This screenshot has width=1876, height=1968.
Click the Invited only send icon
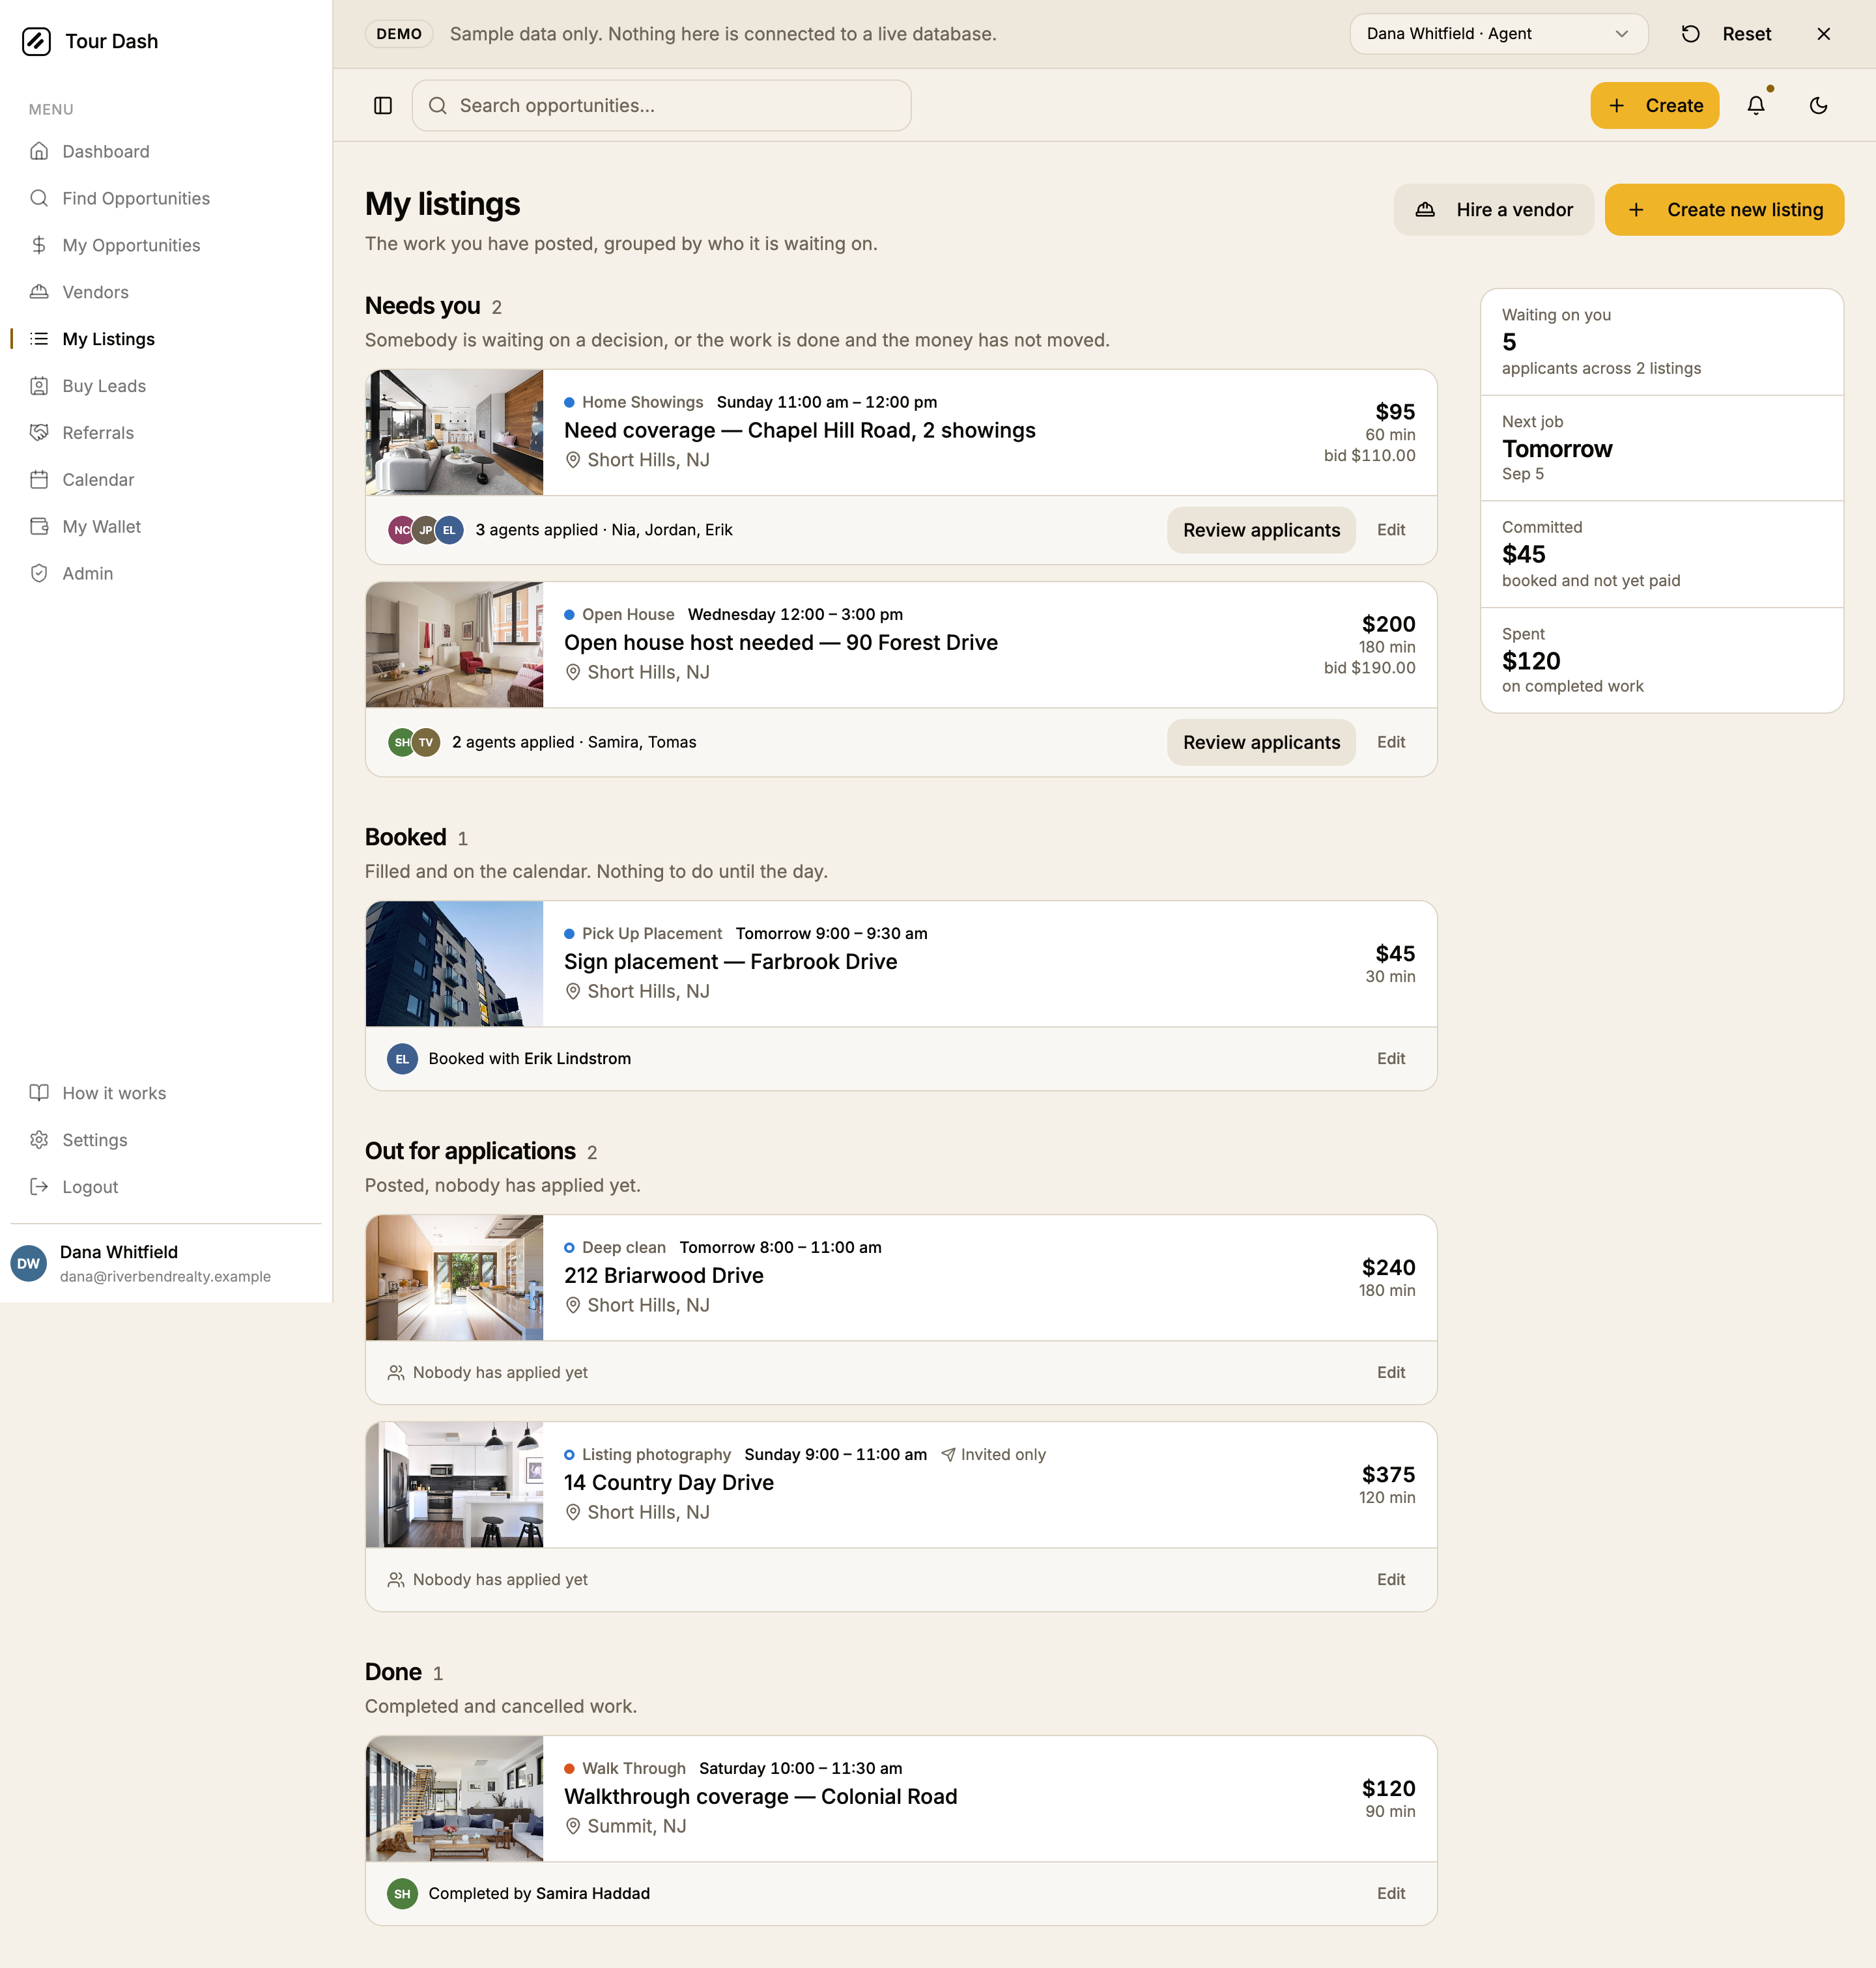click(948, 1454)
